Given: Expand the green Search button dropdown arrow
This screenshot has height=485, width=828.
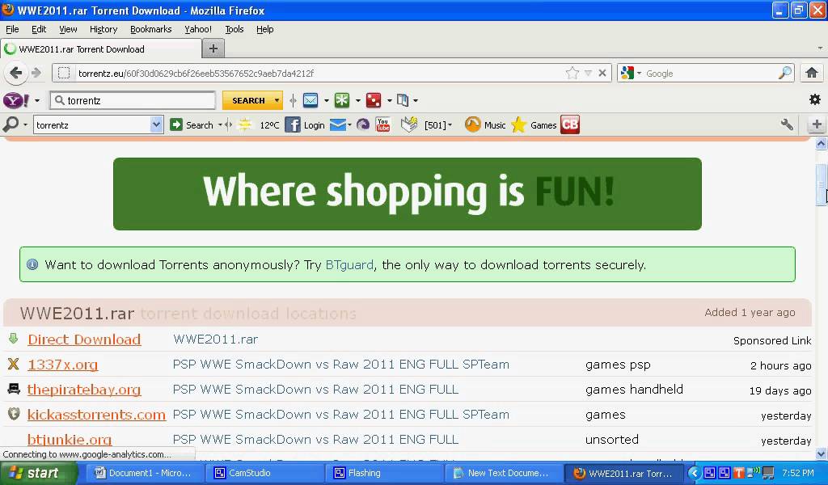Looking at the screenshot, I should (x=220, y=125).
